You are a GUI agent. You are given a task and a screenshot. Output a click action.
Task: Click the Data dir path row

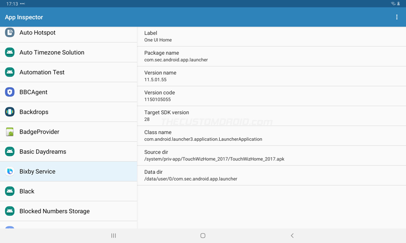click(272, 175)
